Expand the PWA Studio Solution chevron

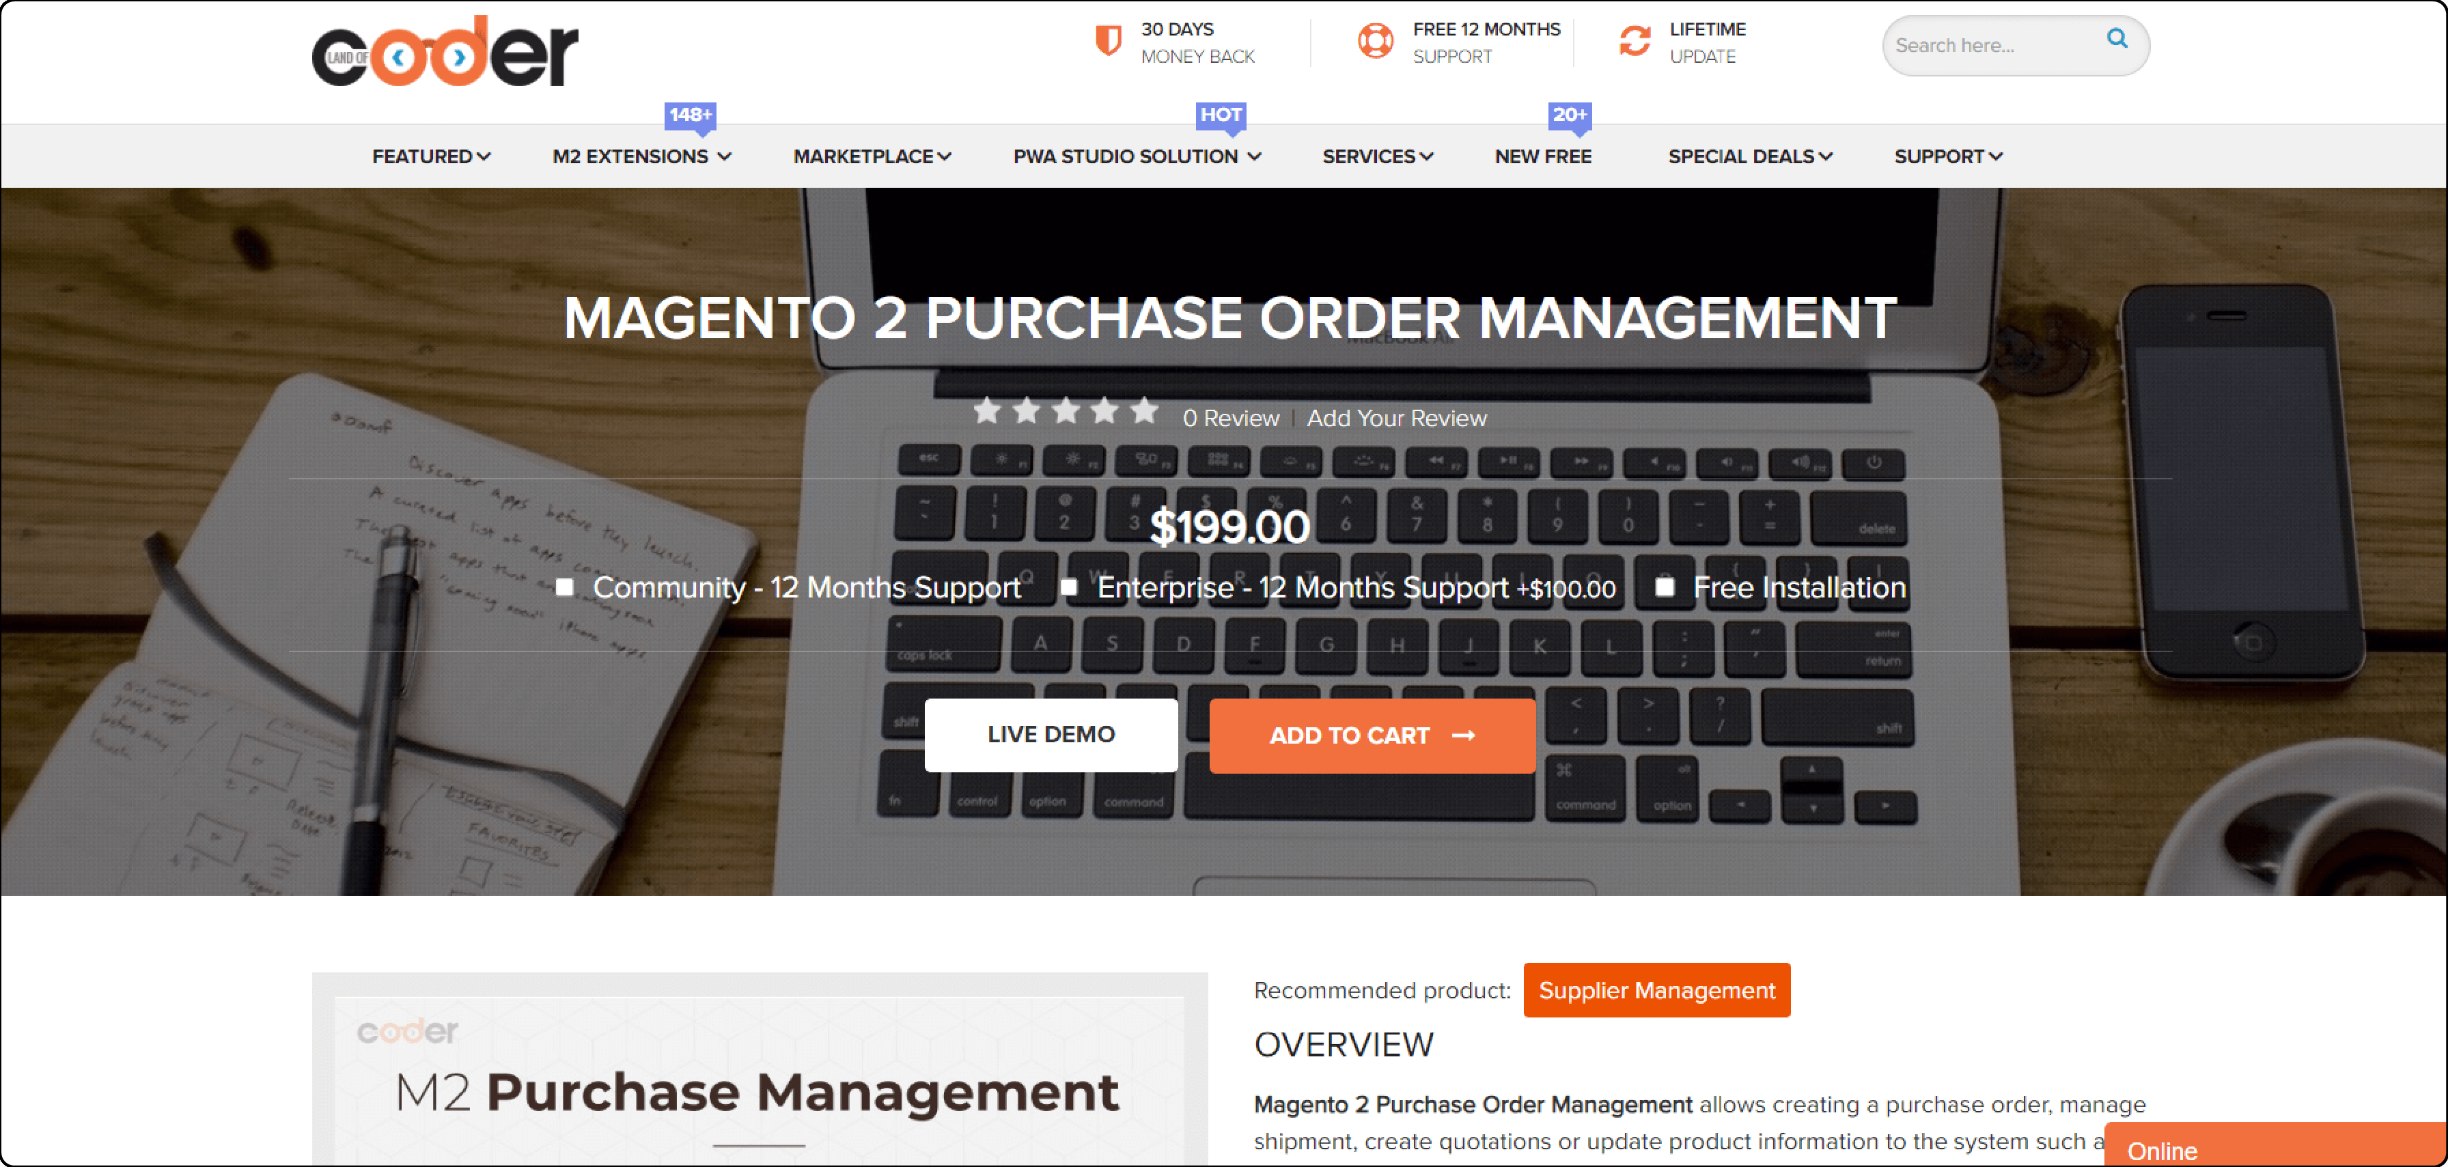pyautogui.click(x=1255, y=157)
